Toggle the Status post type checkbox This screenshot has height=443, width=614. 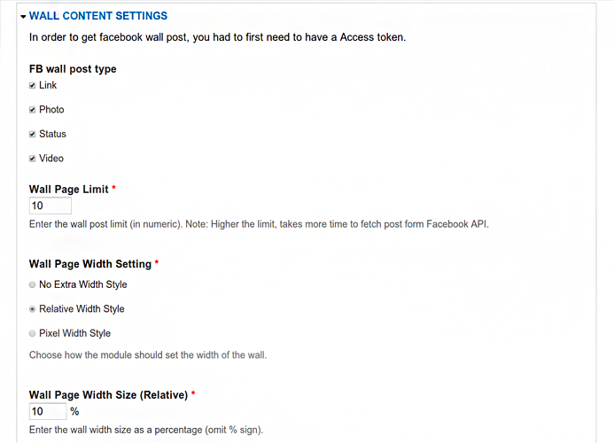click(32, 134)
